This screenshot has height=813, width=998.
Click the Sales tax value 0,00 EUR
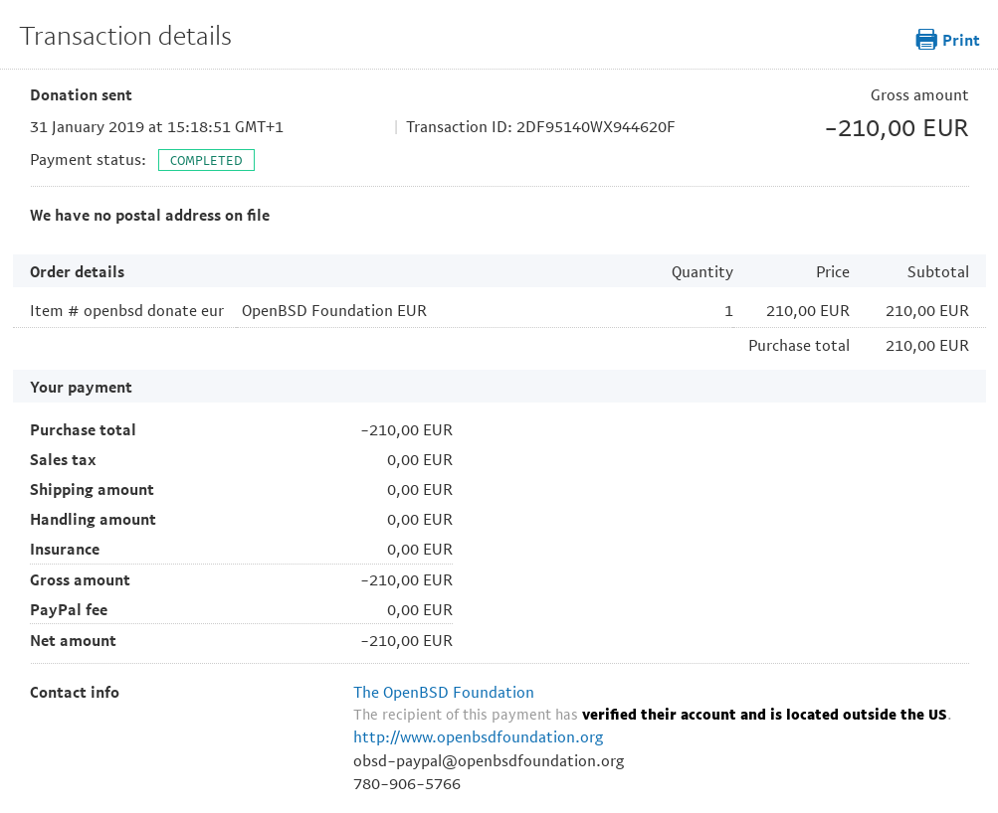[420, 460]
